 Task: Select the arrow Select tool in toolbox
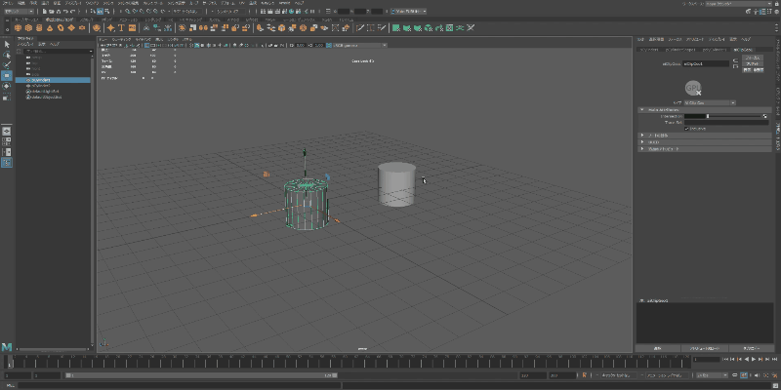(x=6, y=44)
